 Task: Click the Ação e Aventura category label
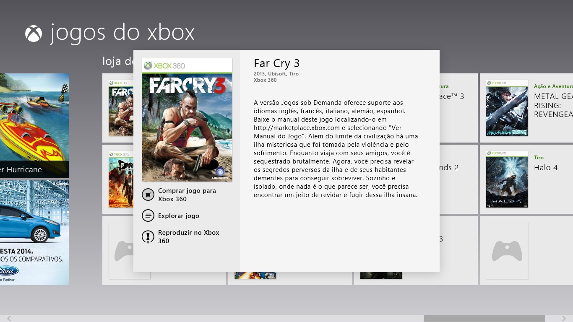pyautogui.click(x=553, y=86)
